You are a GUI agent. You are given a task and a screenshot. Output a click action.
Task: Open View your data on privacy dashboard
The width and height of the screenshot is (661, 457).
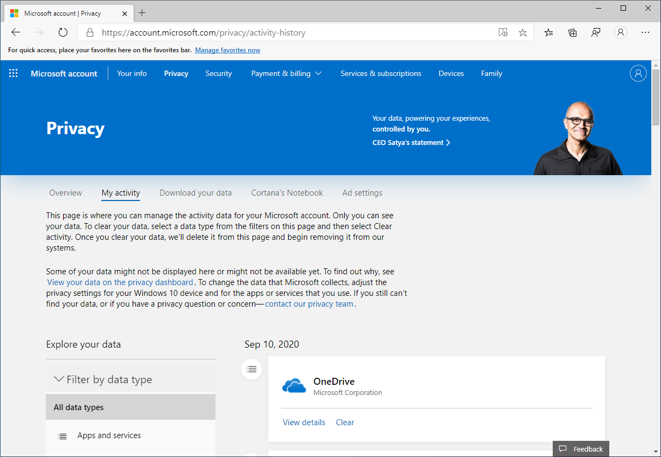(120, 282)
